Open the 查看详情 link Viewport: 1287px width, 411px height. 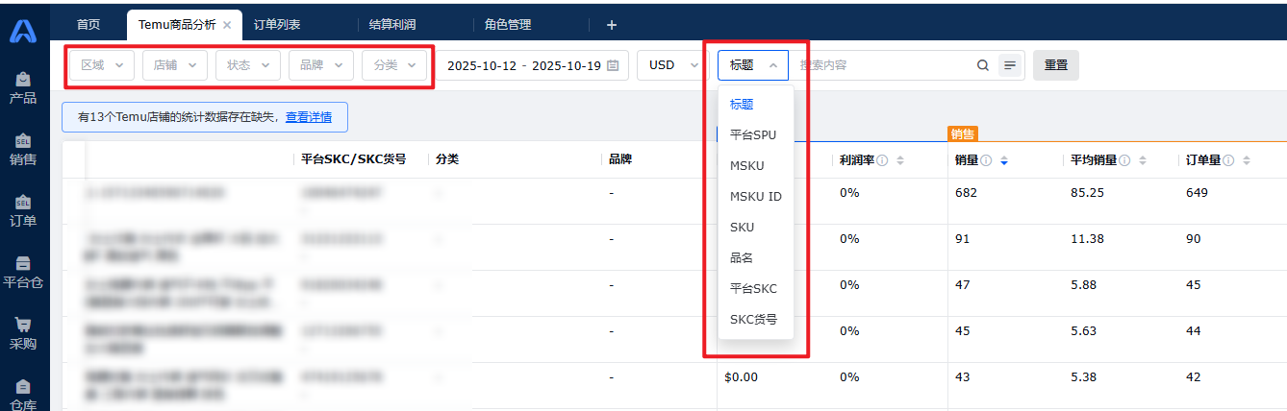pos(308,117)
